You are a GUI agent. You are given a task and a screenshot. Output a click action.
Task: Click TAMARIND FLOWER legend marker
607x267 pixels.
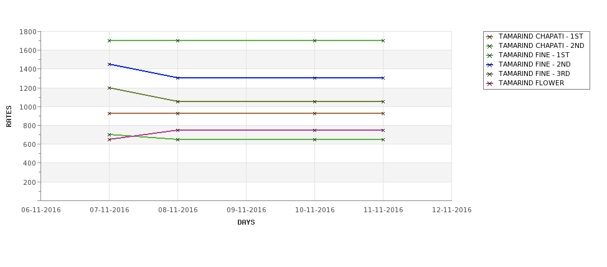point(490,83)
